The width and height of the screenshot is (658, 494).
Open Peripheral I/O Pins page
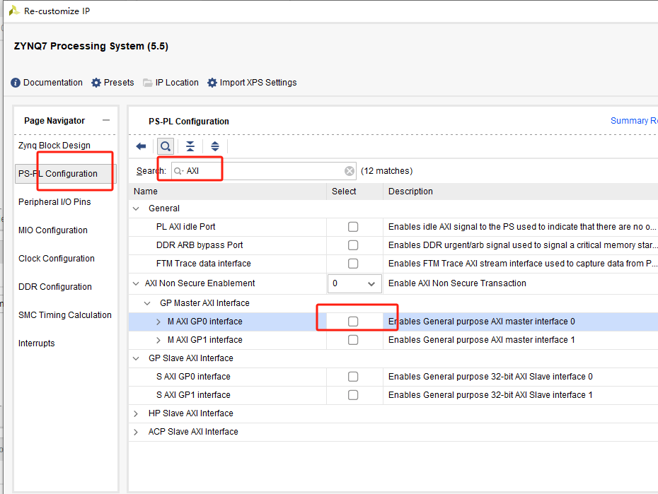point(54,202)
